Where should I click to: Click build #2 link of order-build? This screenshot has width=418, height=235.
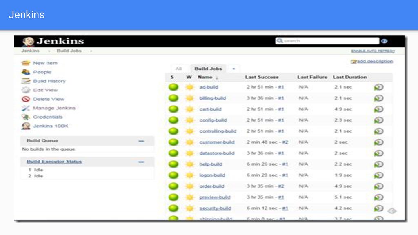(281, 186)
